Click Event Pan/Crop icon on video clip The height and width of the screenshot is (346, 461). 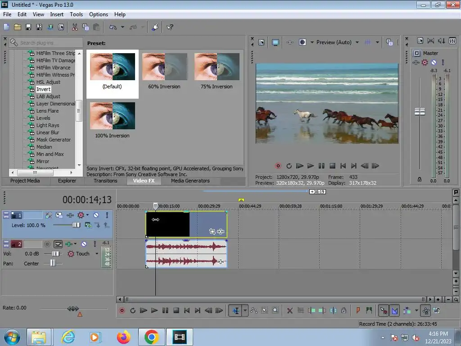[212, 232]
